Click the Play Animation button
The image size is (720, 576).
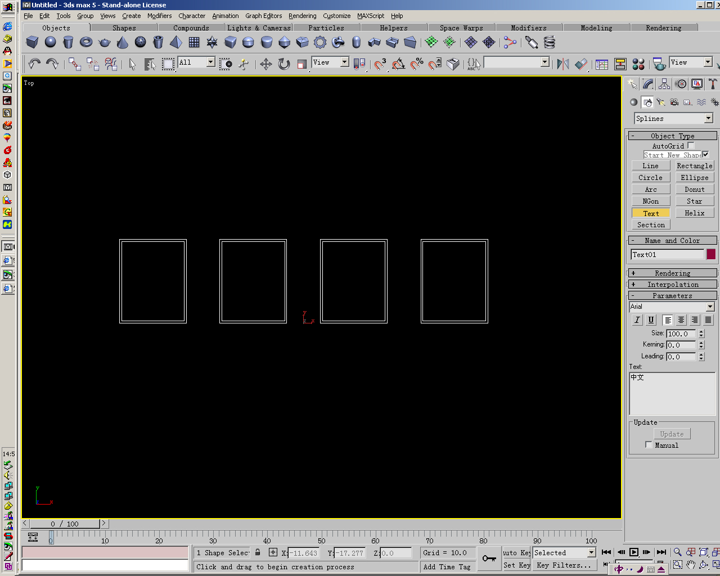634,552
